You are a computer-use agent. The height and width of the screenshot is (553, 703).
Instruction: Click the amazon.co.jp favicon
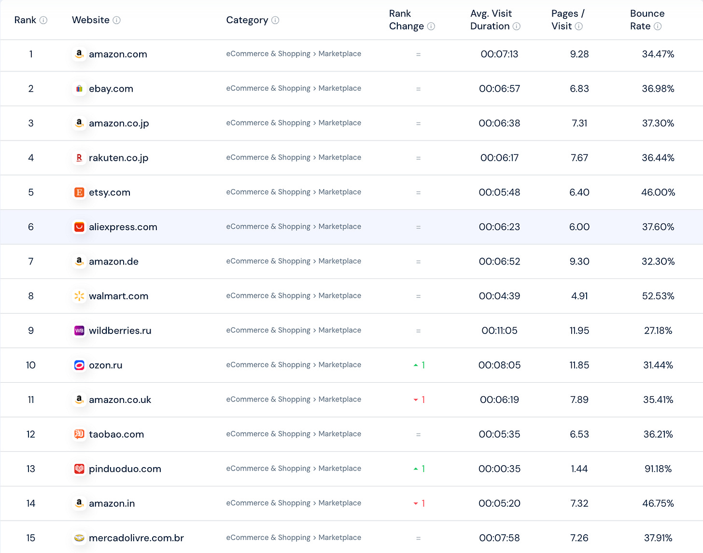pos(79,123)
